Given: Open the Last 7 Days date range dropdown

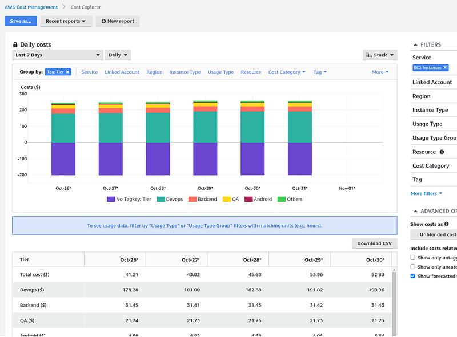Looking at the screenshot, I should coord(58,55).
